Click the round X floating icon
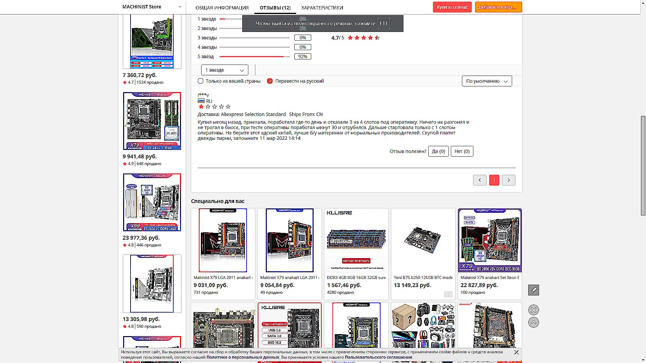 tap(533, 310)
